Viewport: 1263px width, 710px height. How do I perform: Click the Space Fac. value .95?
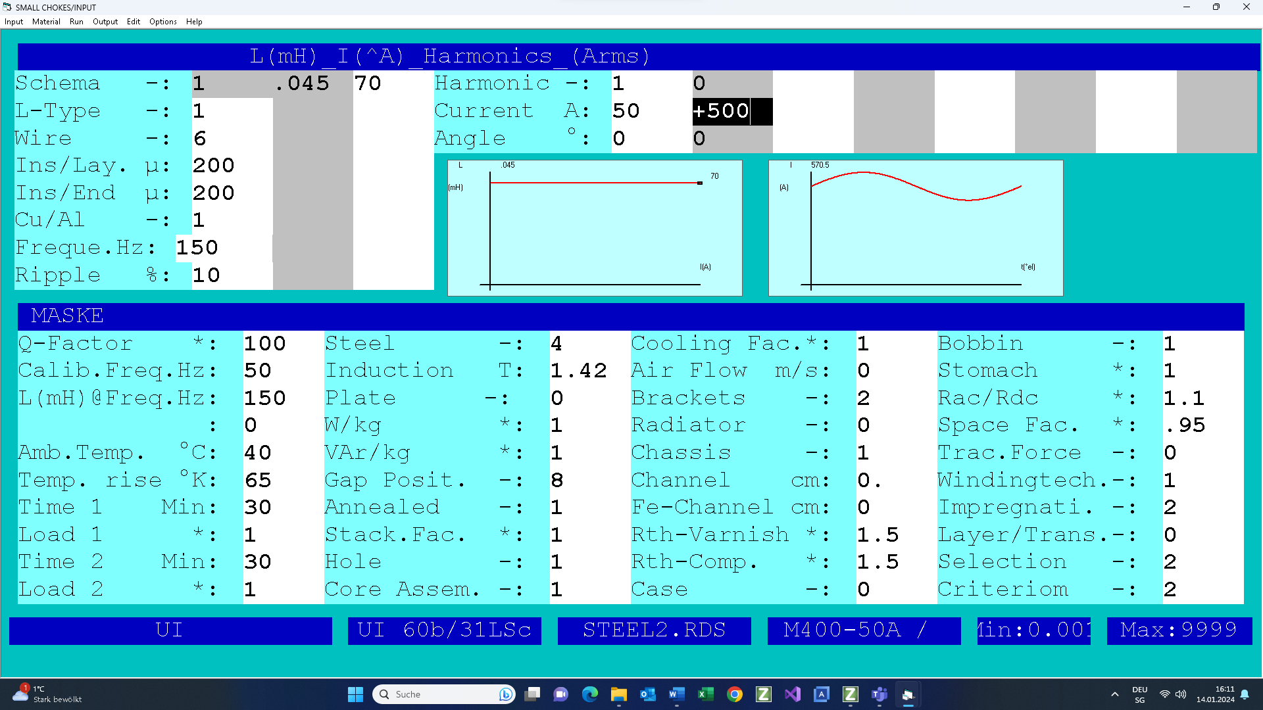pos(1203,425)
